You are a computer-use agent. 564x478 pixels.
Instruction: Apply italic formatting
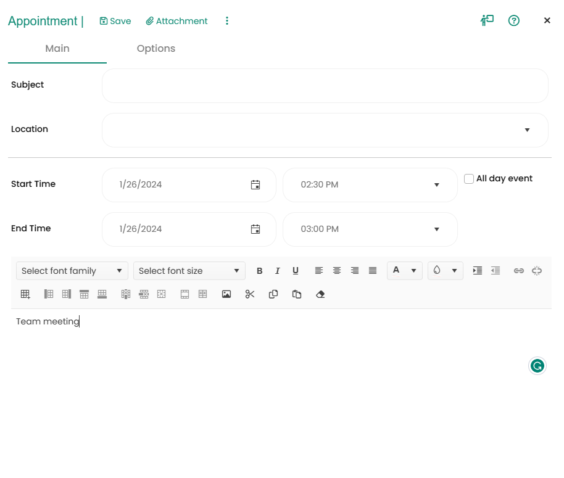(x=278, y=271)
